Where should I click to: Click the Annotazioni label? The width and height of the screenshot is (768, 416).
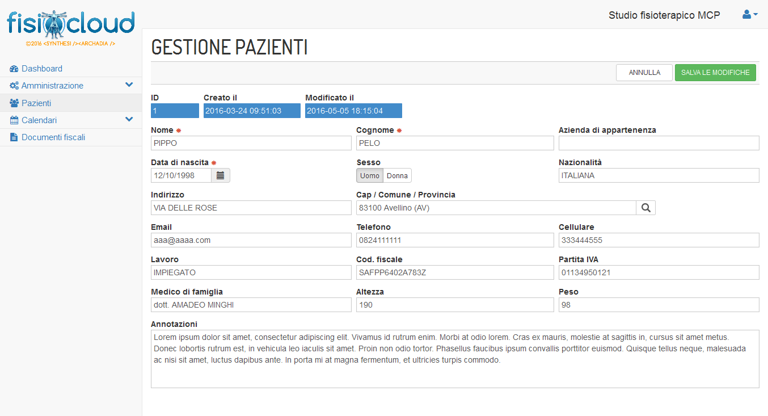tap(174, 324)
